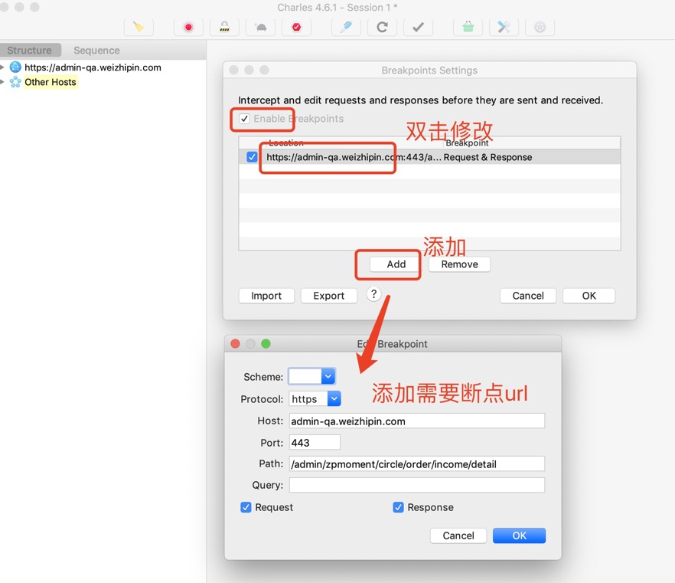Image resolution: width=675 pixels, height=583 pixels.
Task: Click the broom icon to clear session
Action: [139, 27]
